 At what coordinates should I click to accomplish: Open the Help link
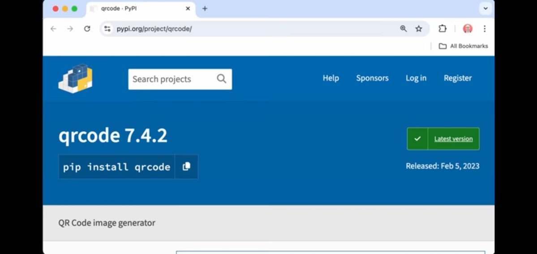[x=331, y=78]
